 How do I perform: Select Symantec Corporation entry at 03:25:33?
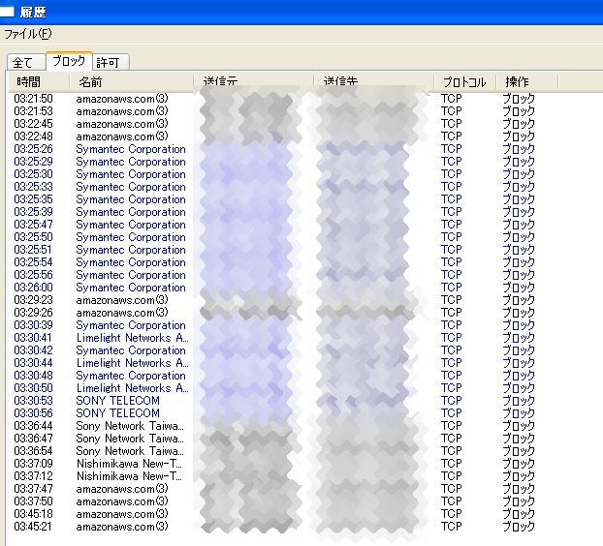coord(274,187)
